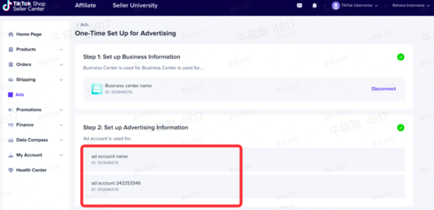Select the 'ad account name' row
The width and height of the screenshot is (434, 210).
[x=161, y=159]
